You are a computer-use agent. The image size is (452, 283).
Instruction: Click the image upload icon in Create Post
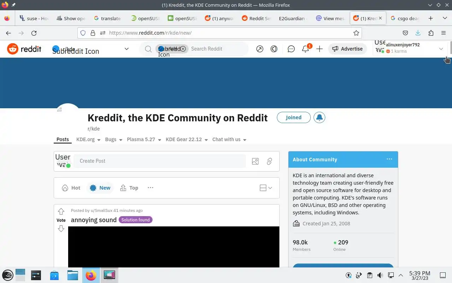point(255,161)
